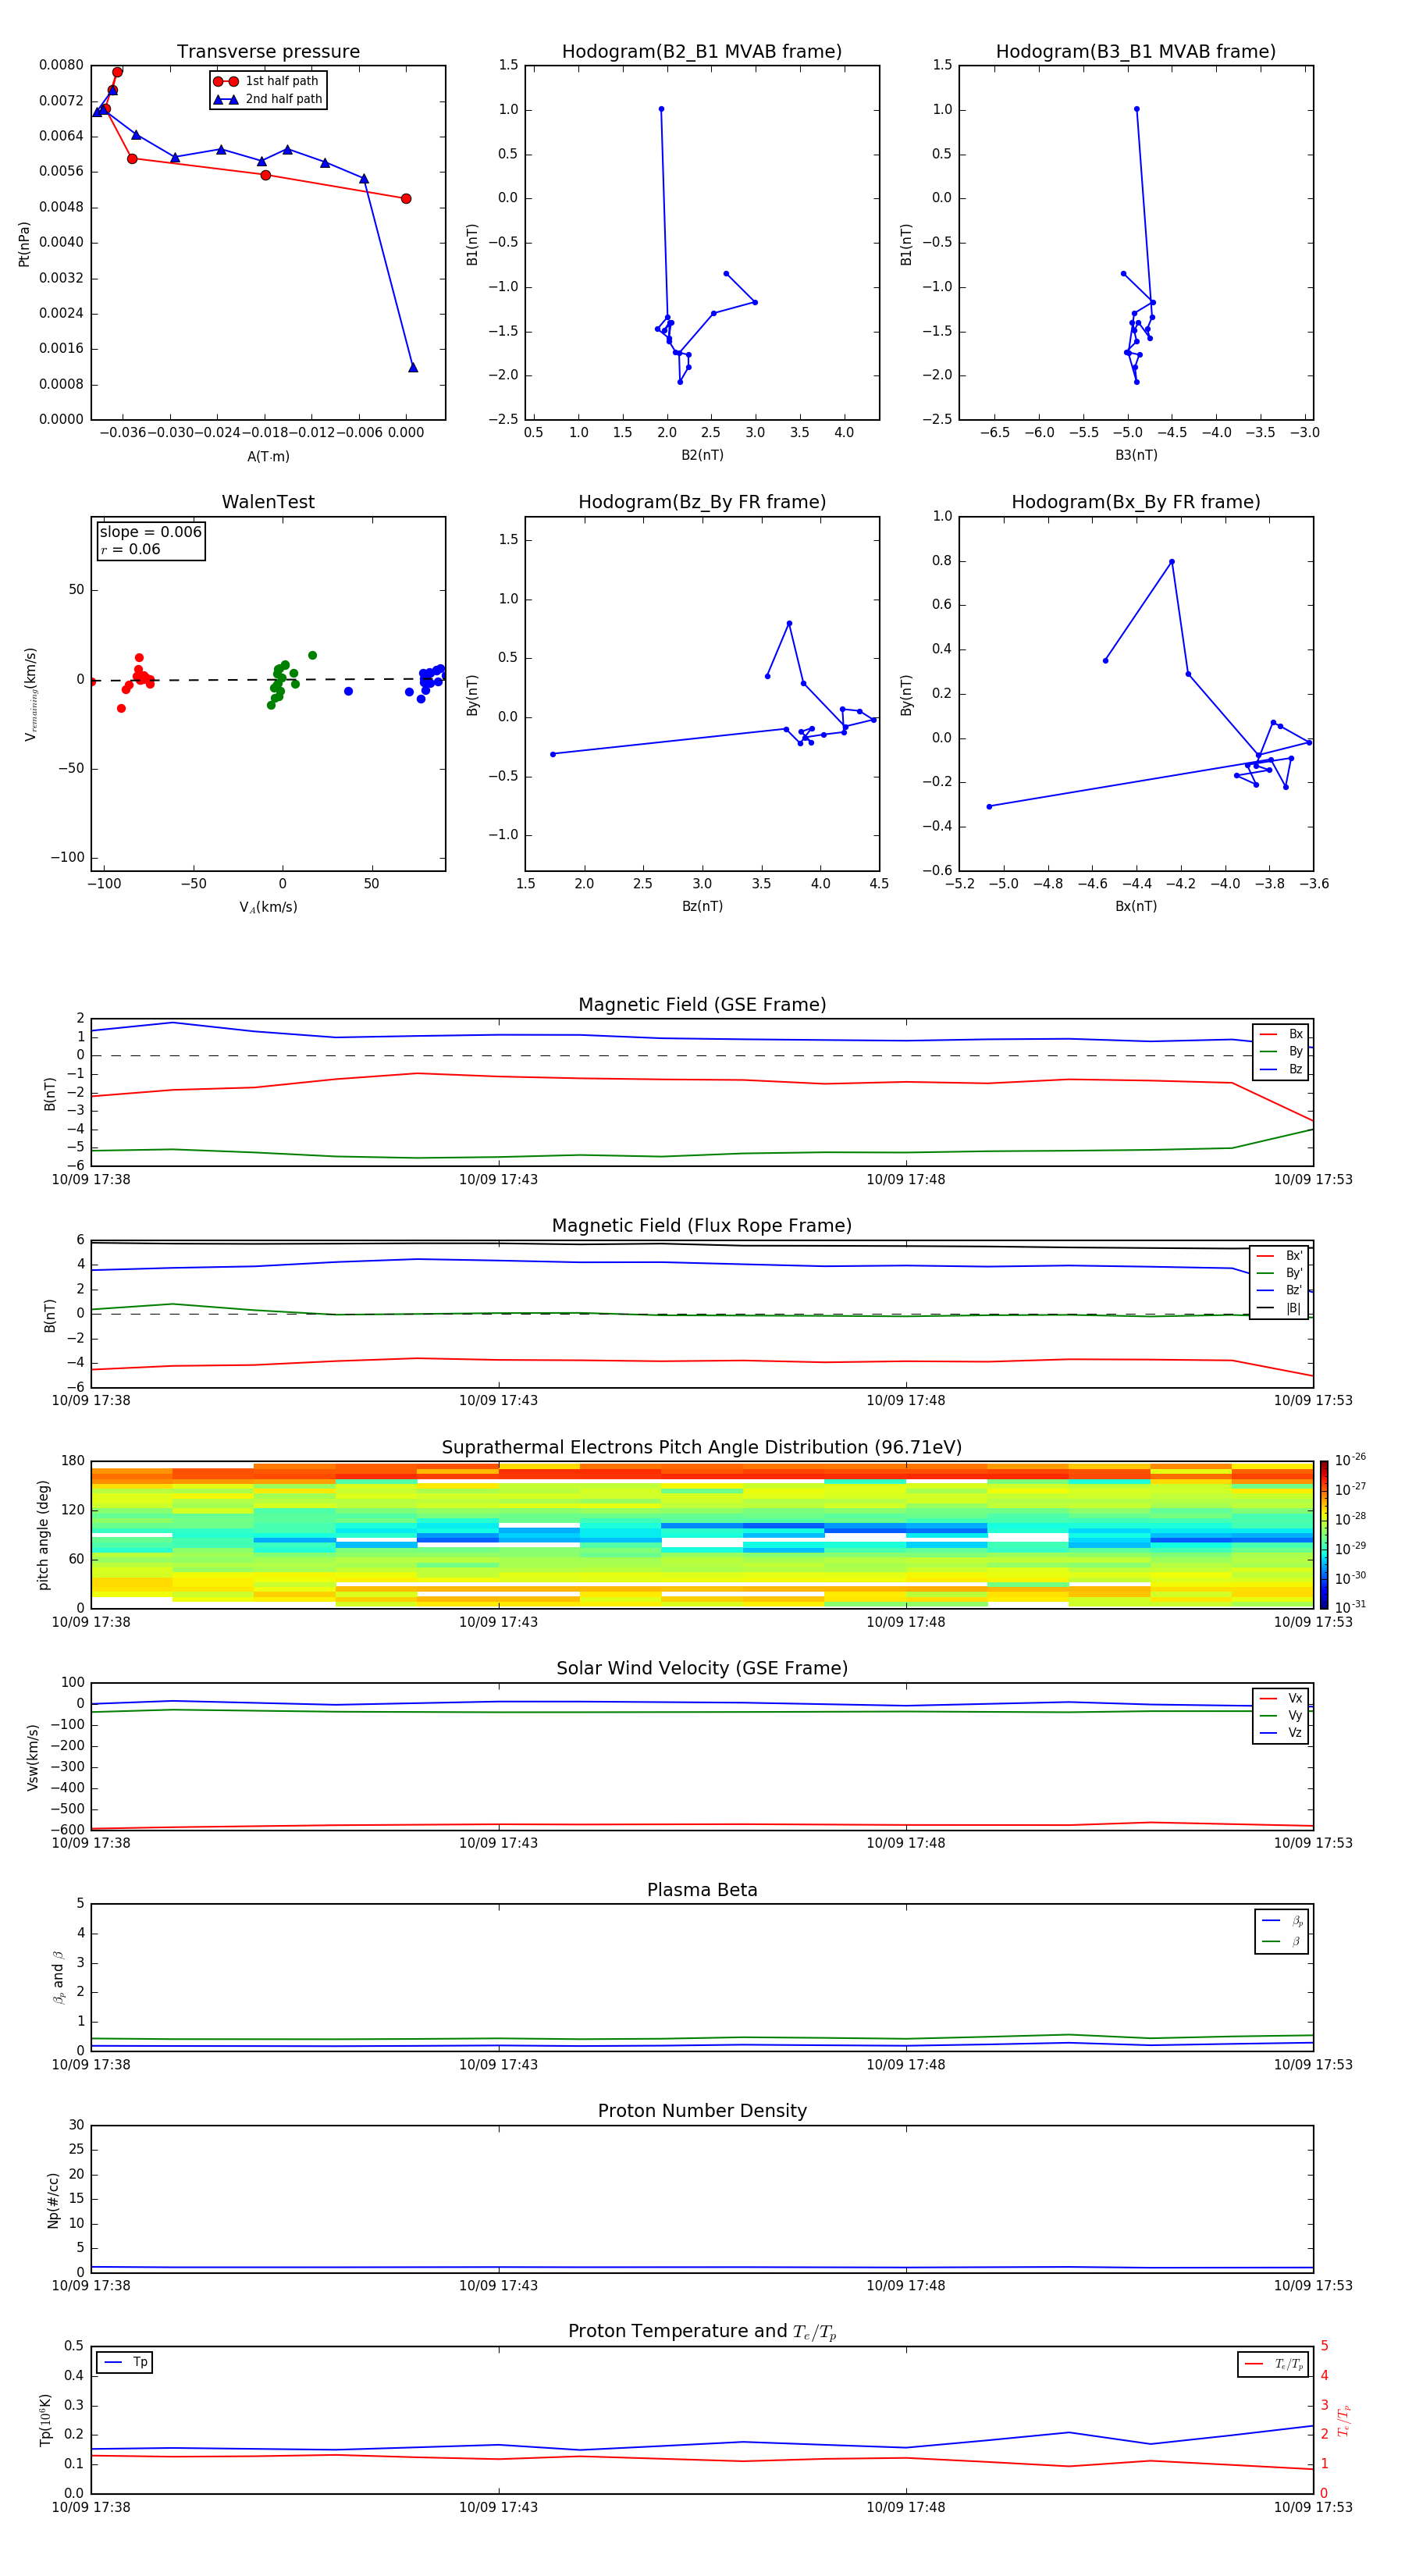Select the β legend entry in Plasma Beta
Viewport: 1405px width, 2576px height.
click(1282, 1941)
